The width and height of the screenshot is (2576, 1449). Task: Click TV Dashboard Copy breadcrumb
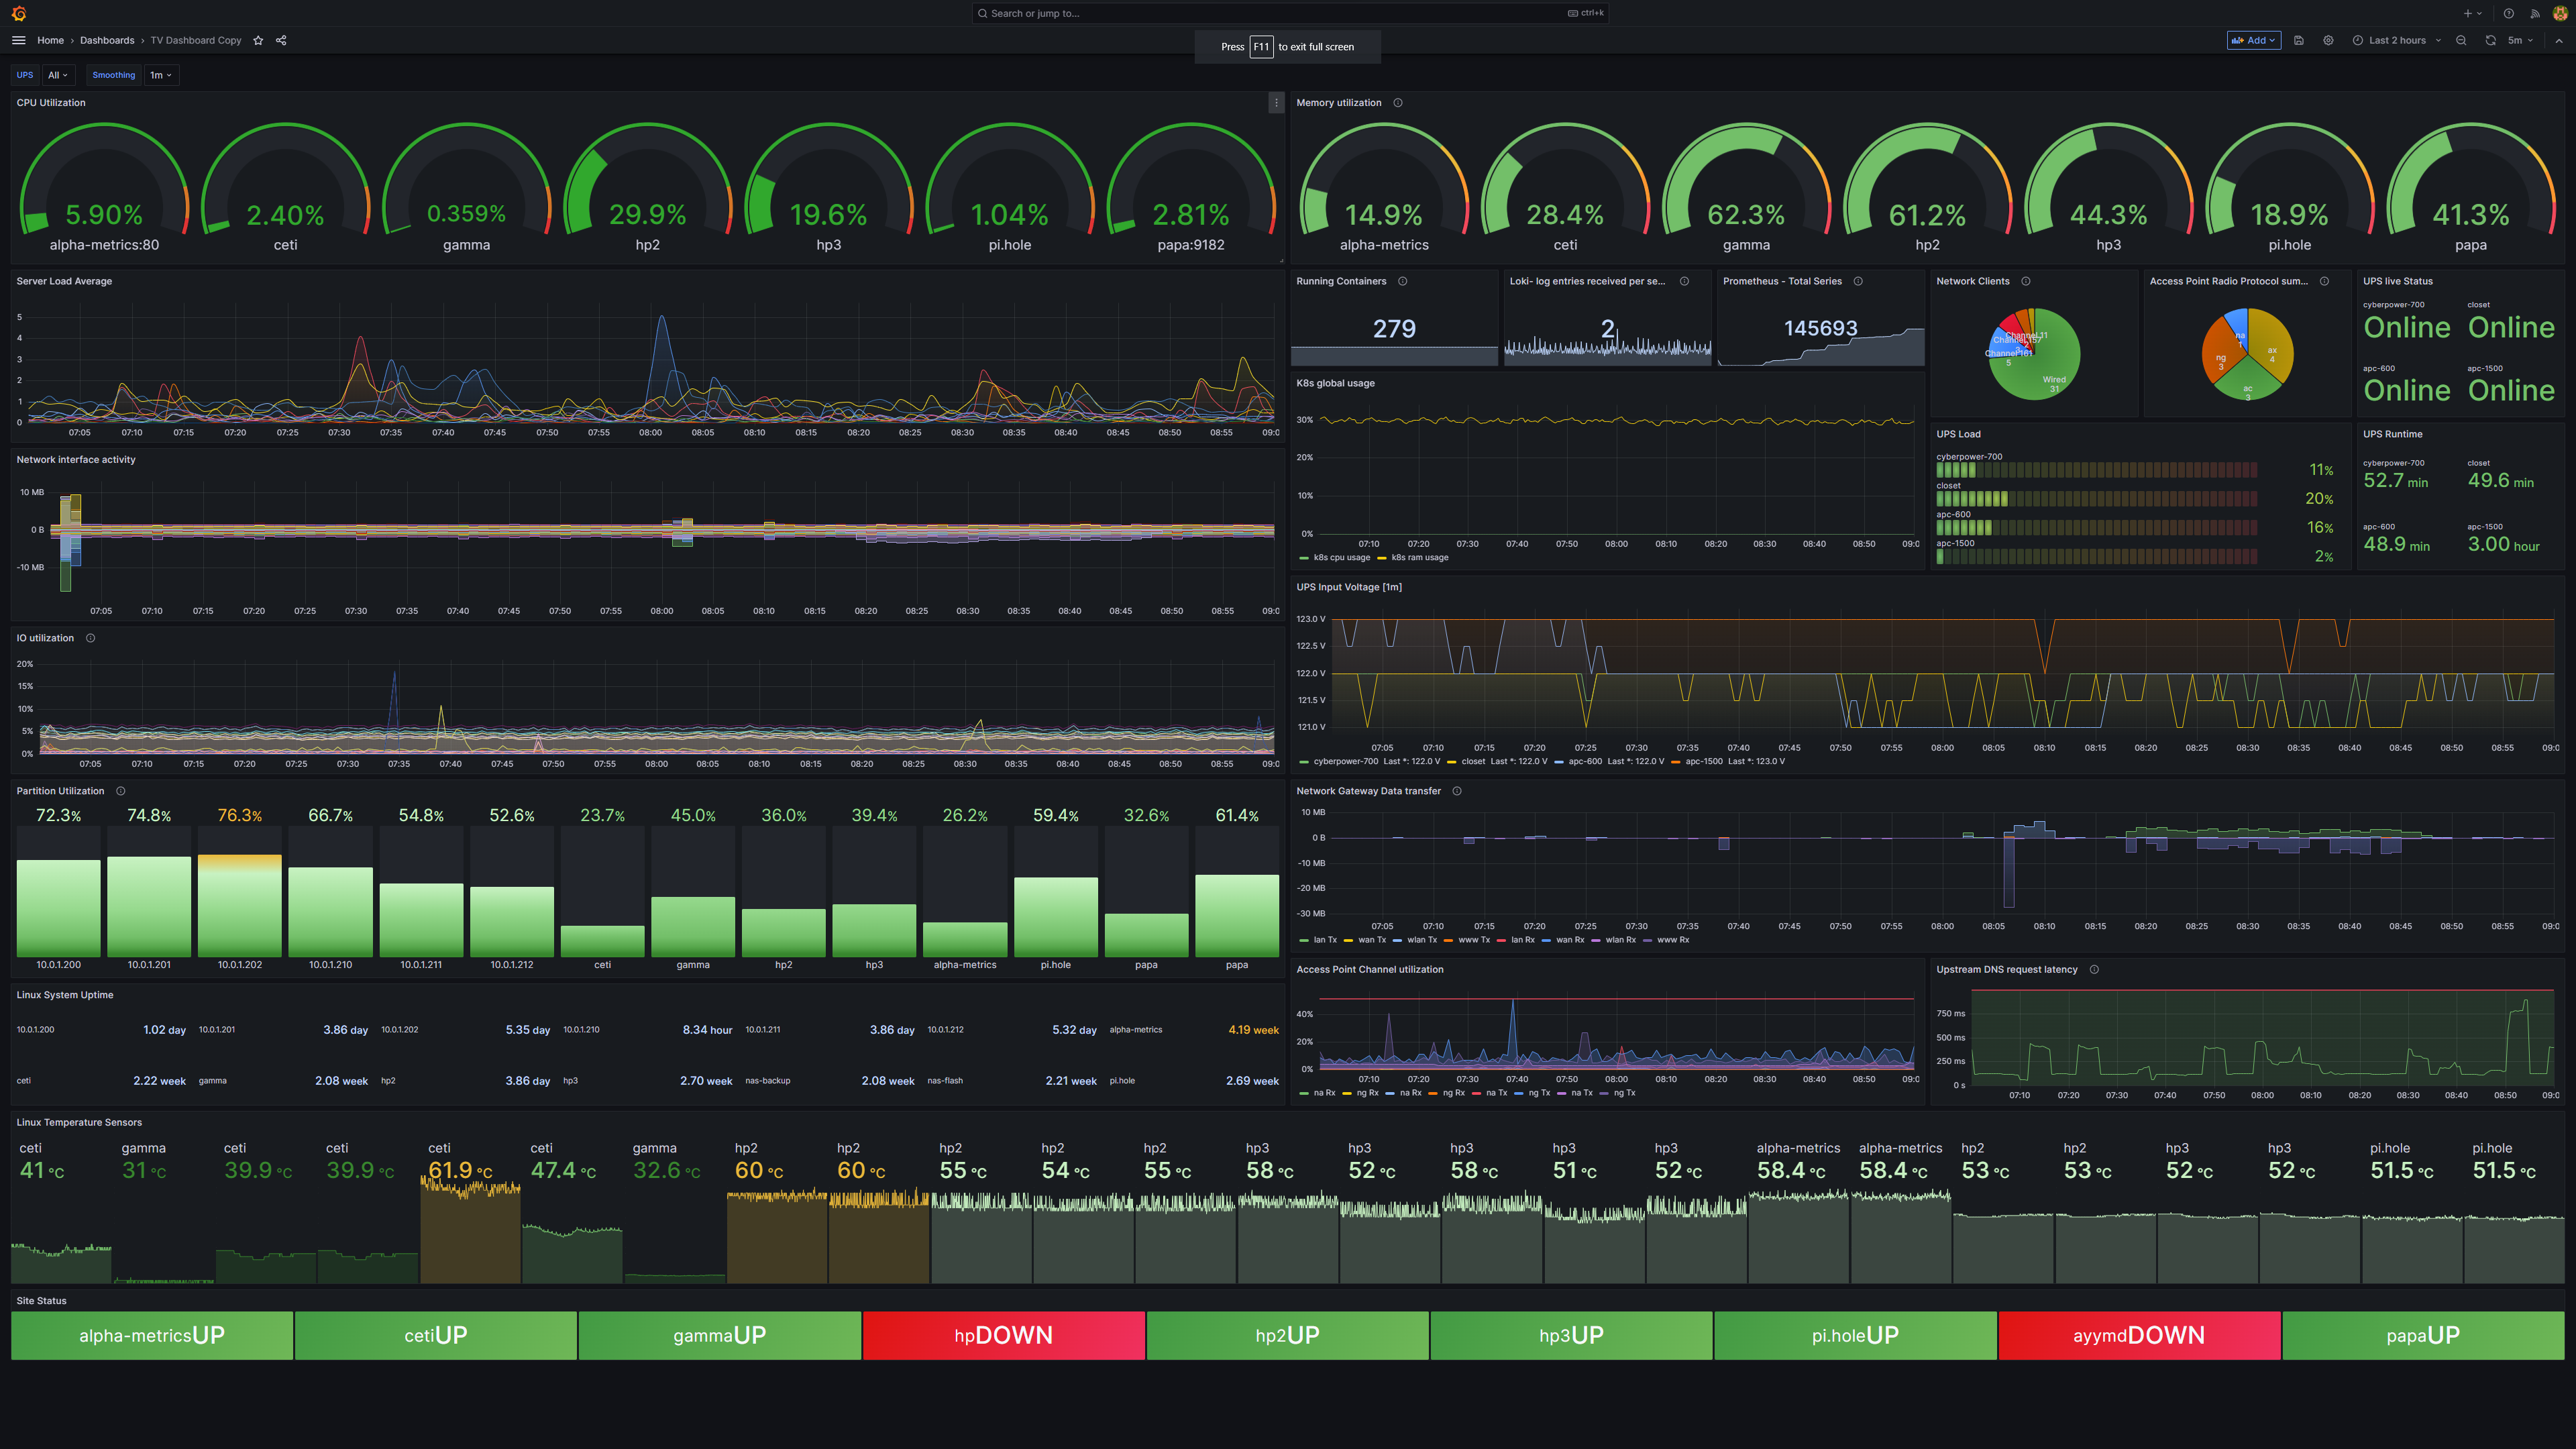pos(196,40)
